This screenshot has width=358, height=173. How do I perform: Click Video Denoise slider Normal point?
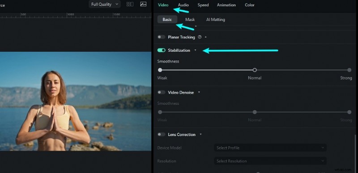click(255, 112)
